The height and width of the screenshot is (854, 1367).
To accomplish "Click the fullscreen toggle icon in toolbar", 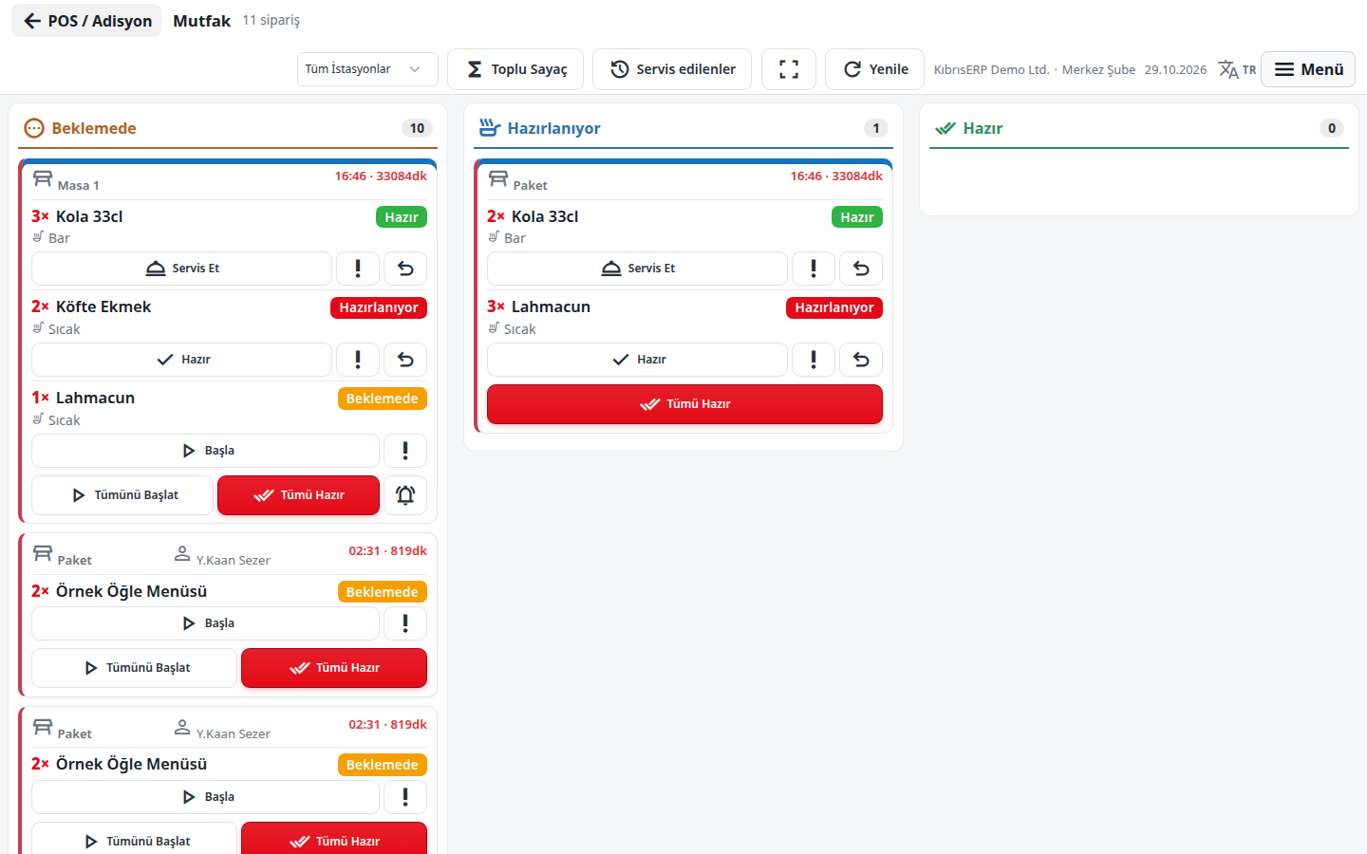I will point(789,69).
